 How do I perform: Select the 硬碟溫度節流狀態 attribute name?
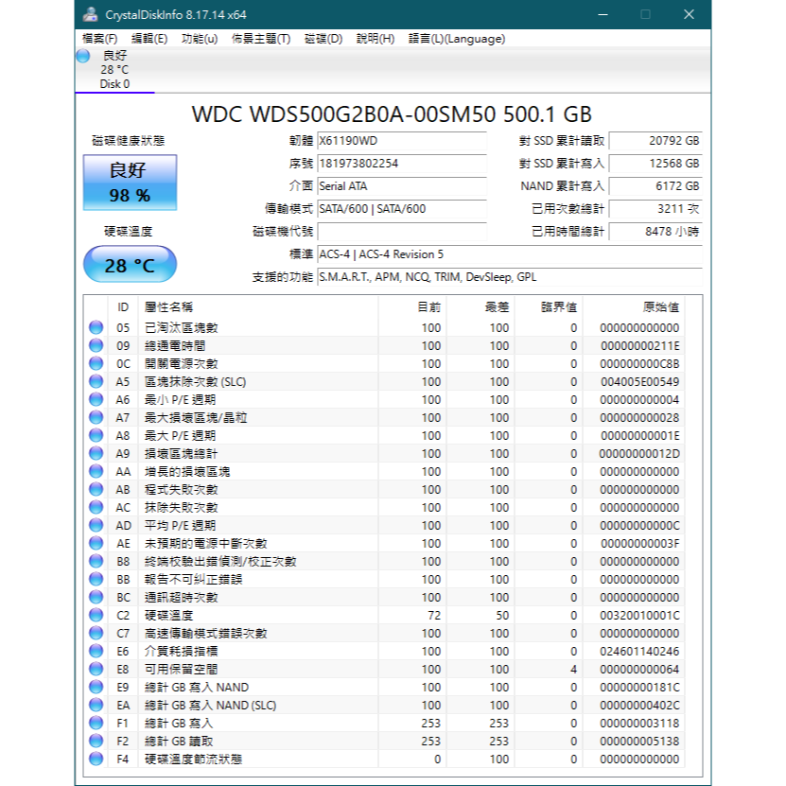point(193,760)
